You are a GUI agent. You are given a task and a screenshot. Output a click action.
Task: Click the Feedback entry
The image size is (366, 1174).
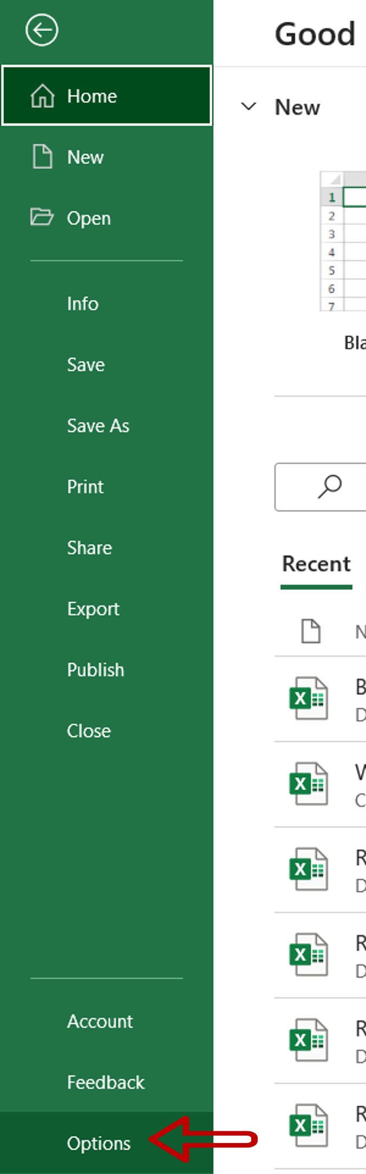point(106,1082)
